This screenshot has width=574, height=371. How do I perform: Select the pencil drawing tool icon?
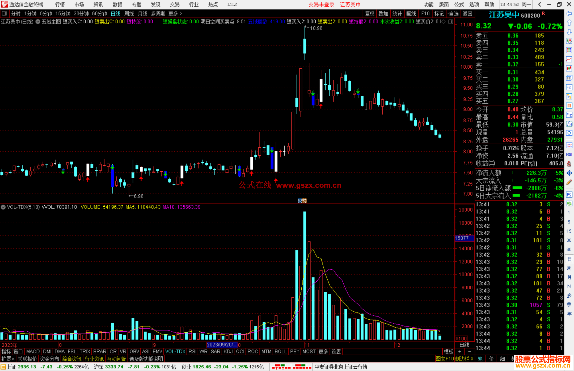[569, 182]
